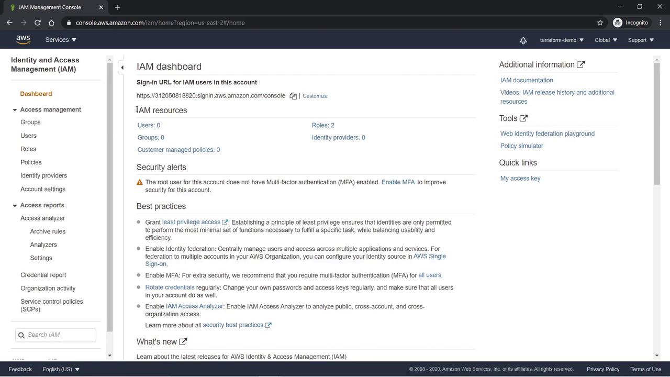Click the Search IAM input field
Viewport: 670px width, 377px height.
tap(59, 335)
